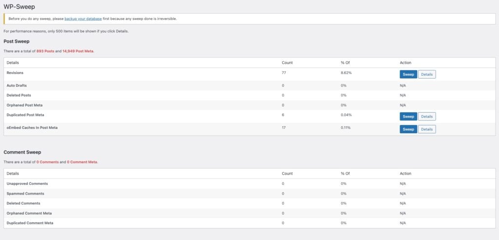Screen dimensions: 499x240
Task: Sweep Duplicated Post Meta entries
Action: (408, 117)
